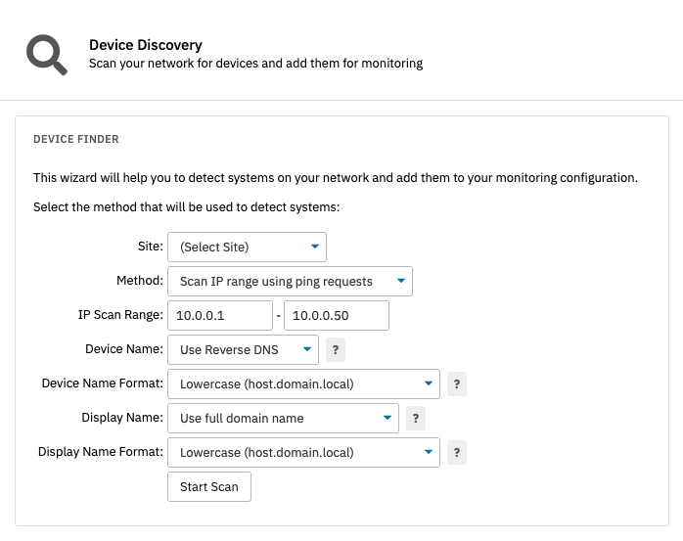Show help for the Display Name dropdown
Image resolution: width=683 pixels, height=541 pixels.
click(x=415, y=419)
